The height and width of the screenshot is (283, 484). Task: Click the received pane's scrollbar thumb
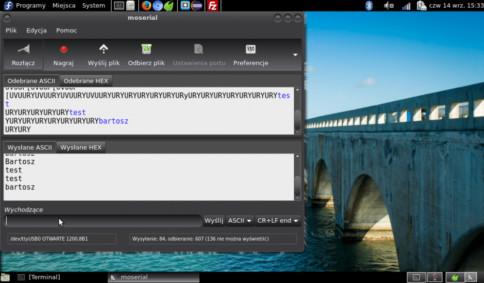click(x=297, y=120)
